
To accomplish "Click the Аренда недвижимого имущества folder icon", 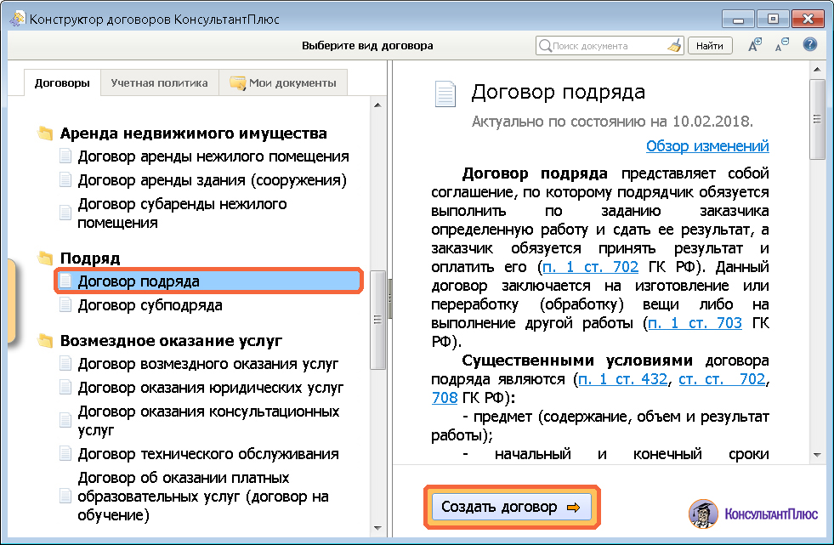I will [x=45, y=133].
